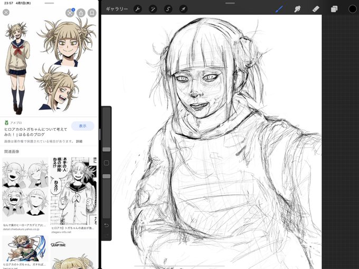
Task: Open the grayscale laughing faces related image
Action: click(x=25, y=189)
